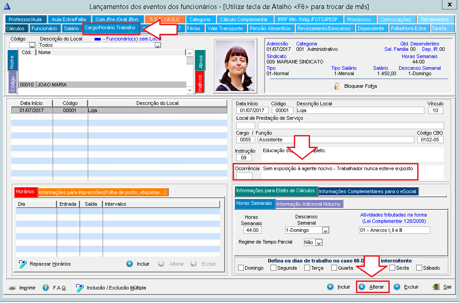Click the Repassar Horários icon

[22, 264]
